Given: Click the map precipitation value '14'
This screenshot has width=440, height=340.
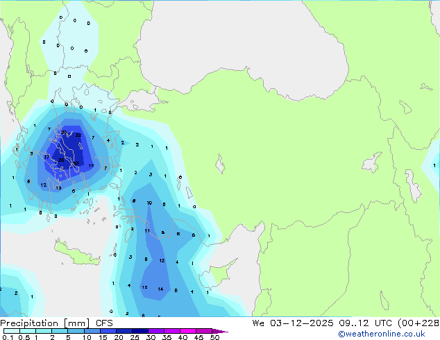Looking at the screenshot, I should [x=160, y=289].
